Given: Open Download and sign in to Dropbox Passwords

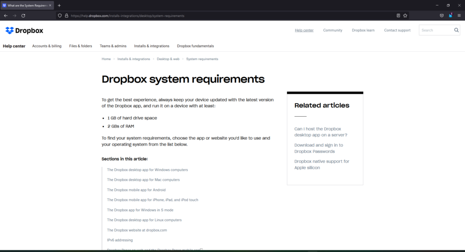Looking at the screenshot, I should (318, 148).
